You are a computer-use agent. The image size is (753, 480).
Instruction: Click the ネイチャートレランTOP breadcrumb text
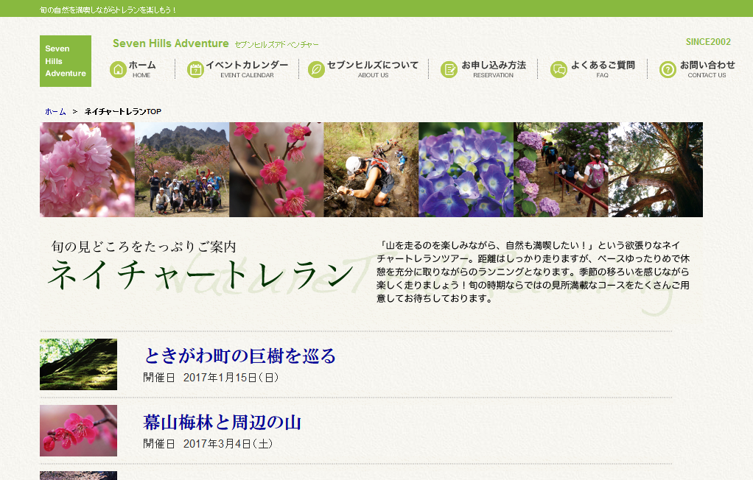click(x=123, y=111)
